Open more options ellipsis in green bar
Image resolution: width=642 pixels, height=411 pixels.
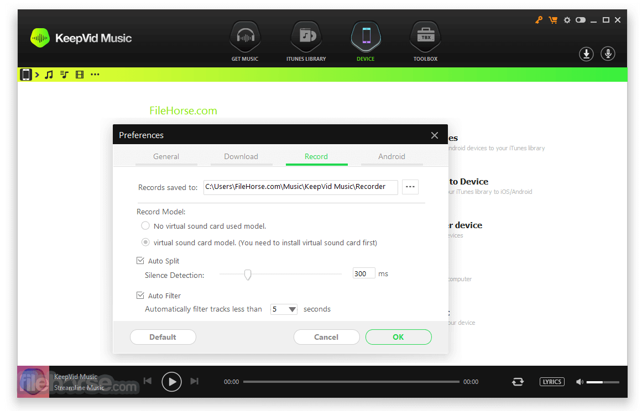95,75
